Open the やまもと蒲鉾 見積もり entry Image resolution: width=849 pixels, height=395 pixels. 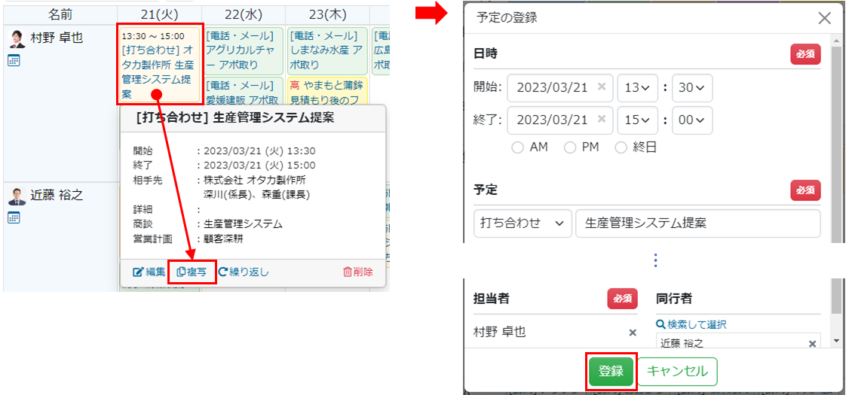[x=327, y=91]
